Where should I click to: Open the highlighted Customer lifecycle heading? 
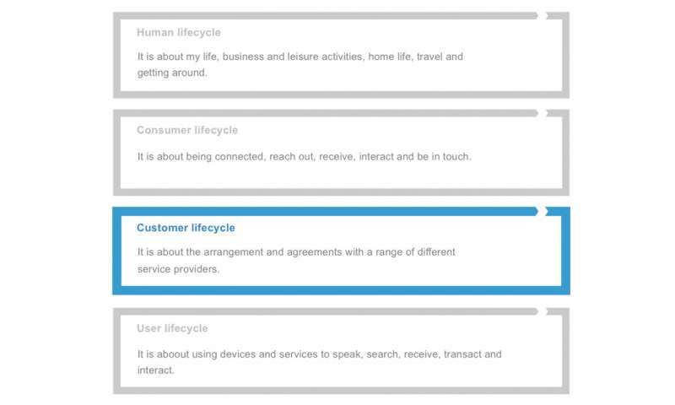186,228
